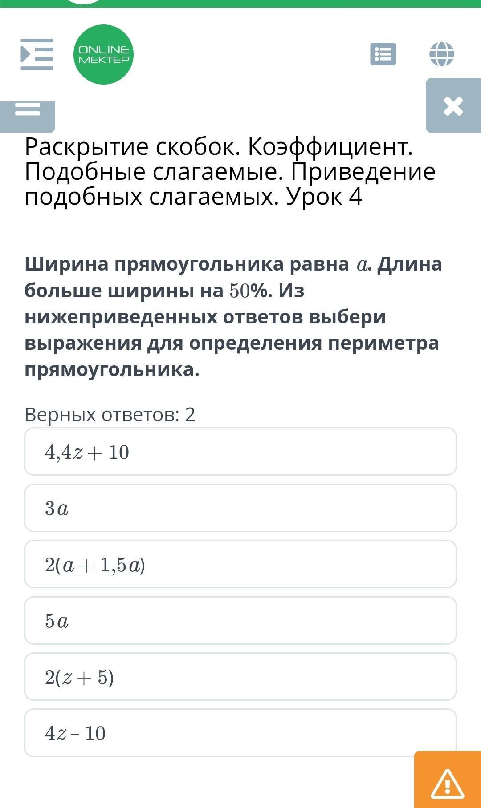Image resolution: width=481 pixels, height=808 pixels.
Task: Report a problem via orange warning icon
Action: [447, 783]
